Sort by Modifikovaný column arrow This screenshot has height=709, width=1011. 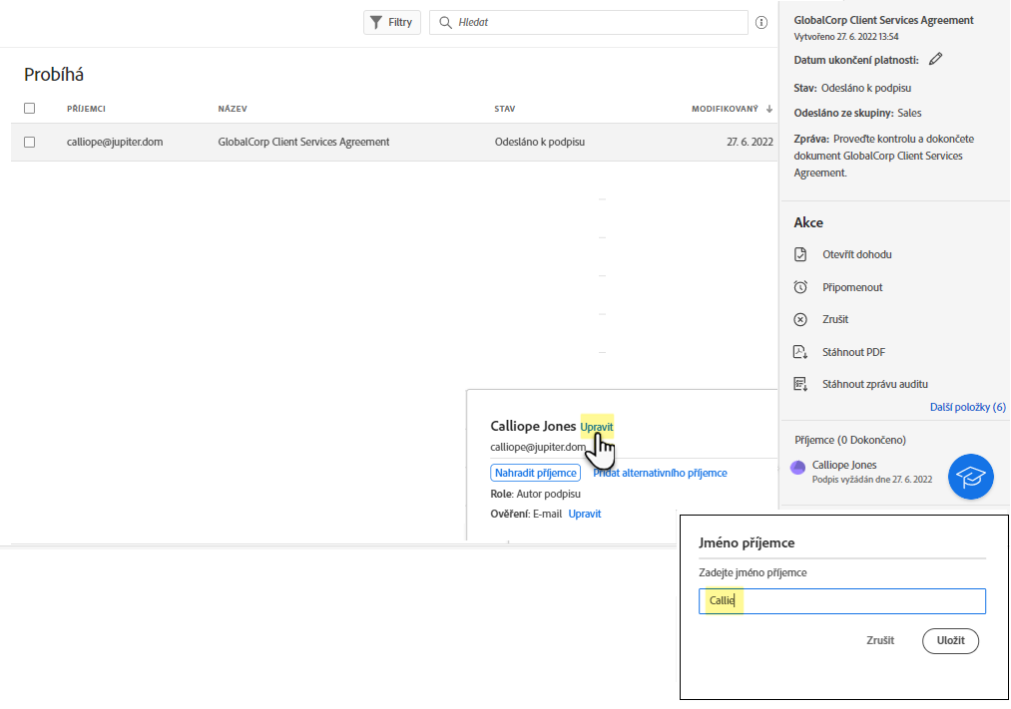(x=769, y=109)
